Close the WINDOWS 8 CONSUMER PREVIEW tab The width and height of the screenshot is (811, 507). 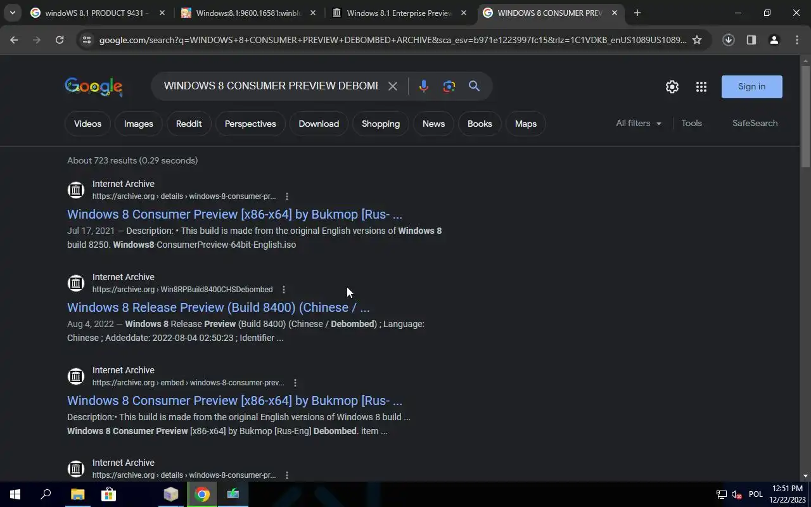click(614, 13)
